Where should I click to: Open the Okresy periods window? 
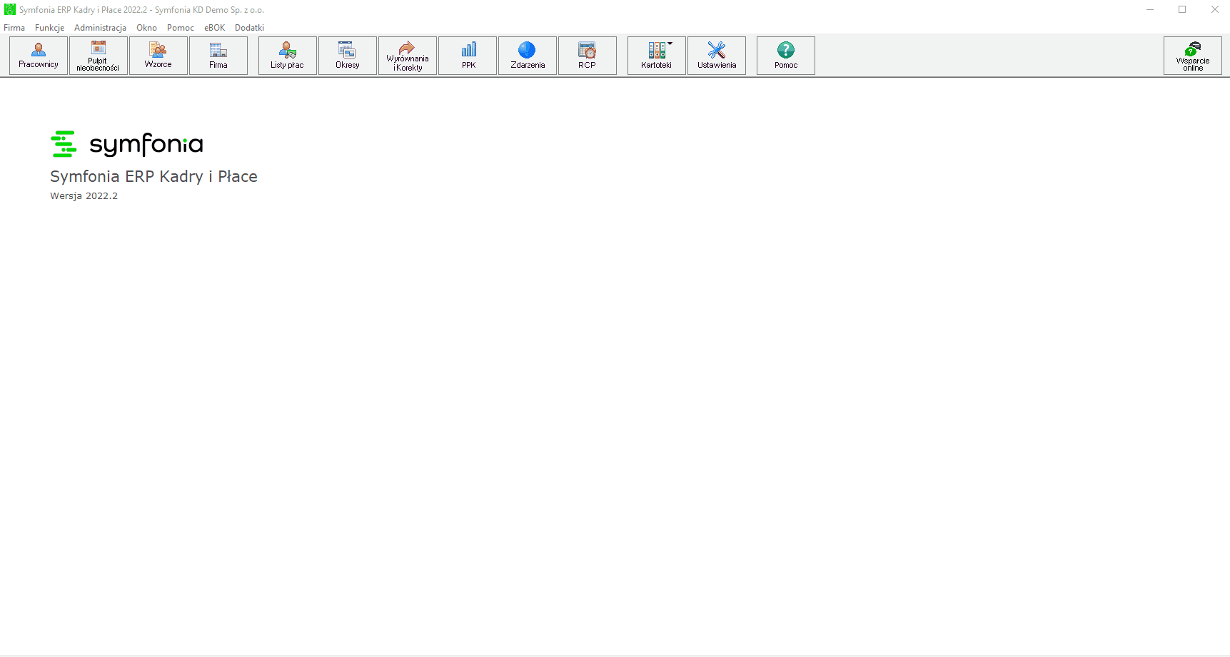click(x=348, y=56)
